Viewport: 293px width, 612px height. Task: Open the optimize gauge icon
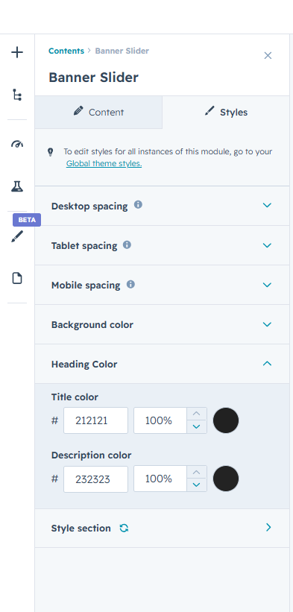click(17, 144)
